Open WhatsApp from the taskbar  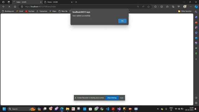[x=96, y=109]
